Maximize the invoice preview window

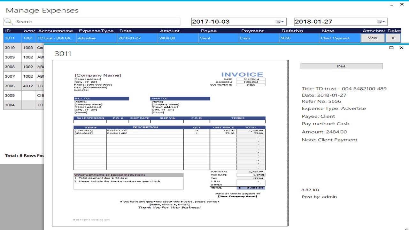click(391, 48)
